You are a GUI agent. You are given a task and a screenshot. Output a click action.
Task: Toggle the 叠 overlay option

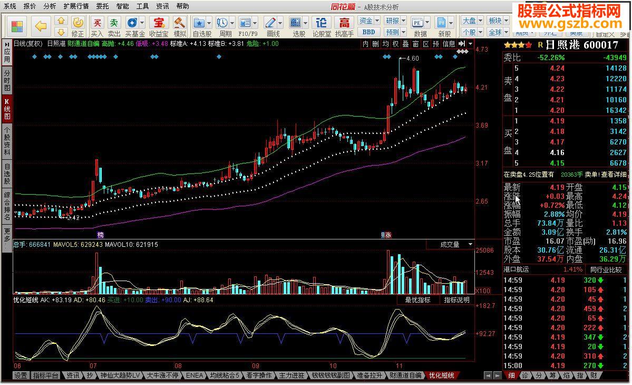[x=405, y=44]
